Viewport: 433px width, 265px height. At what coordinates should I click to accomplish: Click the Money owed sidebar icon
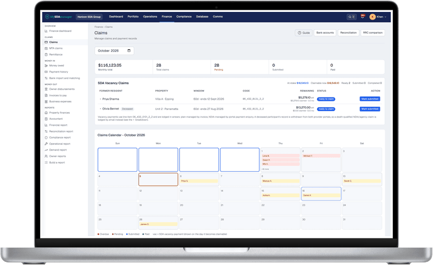click(x=46, y=66)
